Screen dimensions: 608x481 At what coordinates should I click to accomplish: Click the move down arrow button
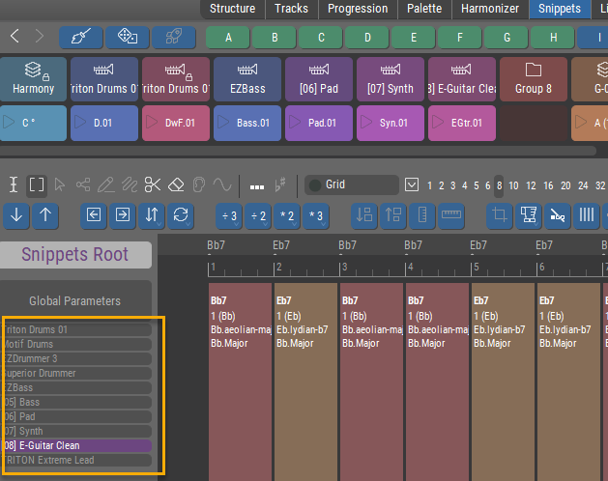pyautogui.click(x=17, y=215)
